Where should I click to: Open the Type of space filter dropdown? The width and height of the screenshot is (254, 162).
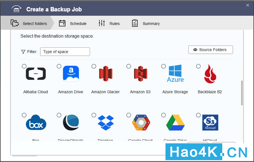pyautogui.click(x=65, y=52)
